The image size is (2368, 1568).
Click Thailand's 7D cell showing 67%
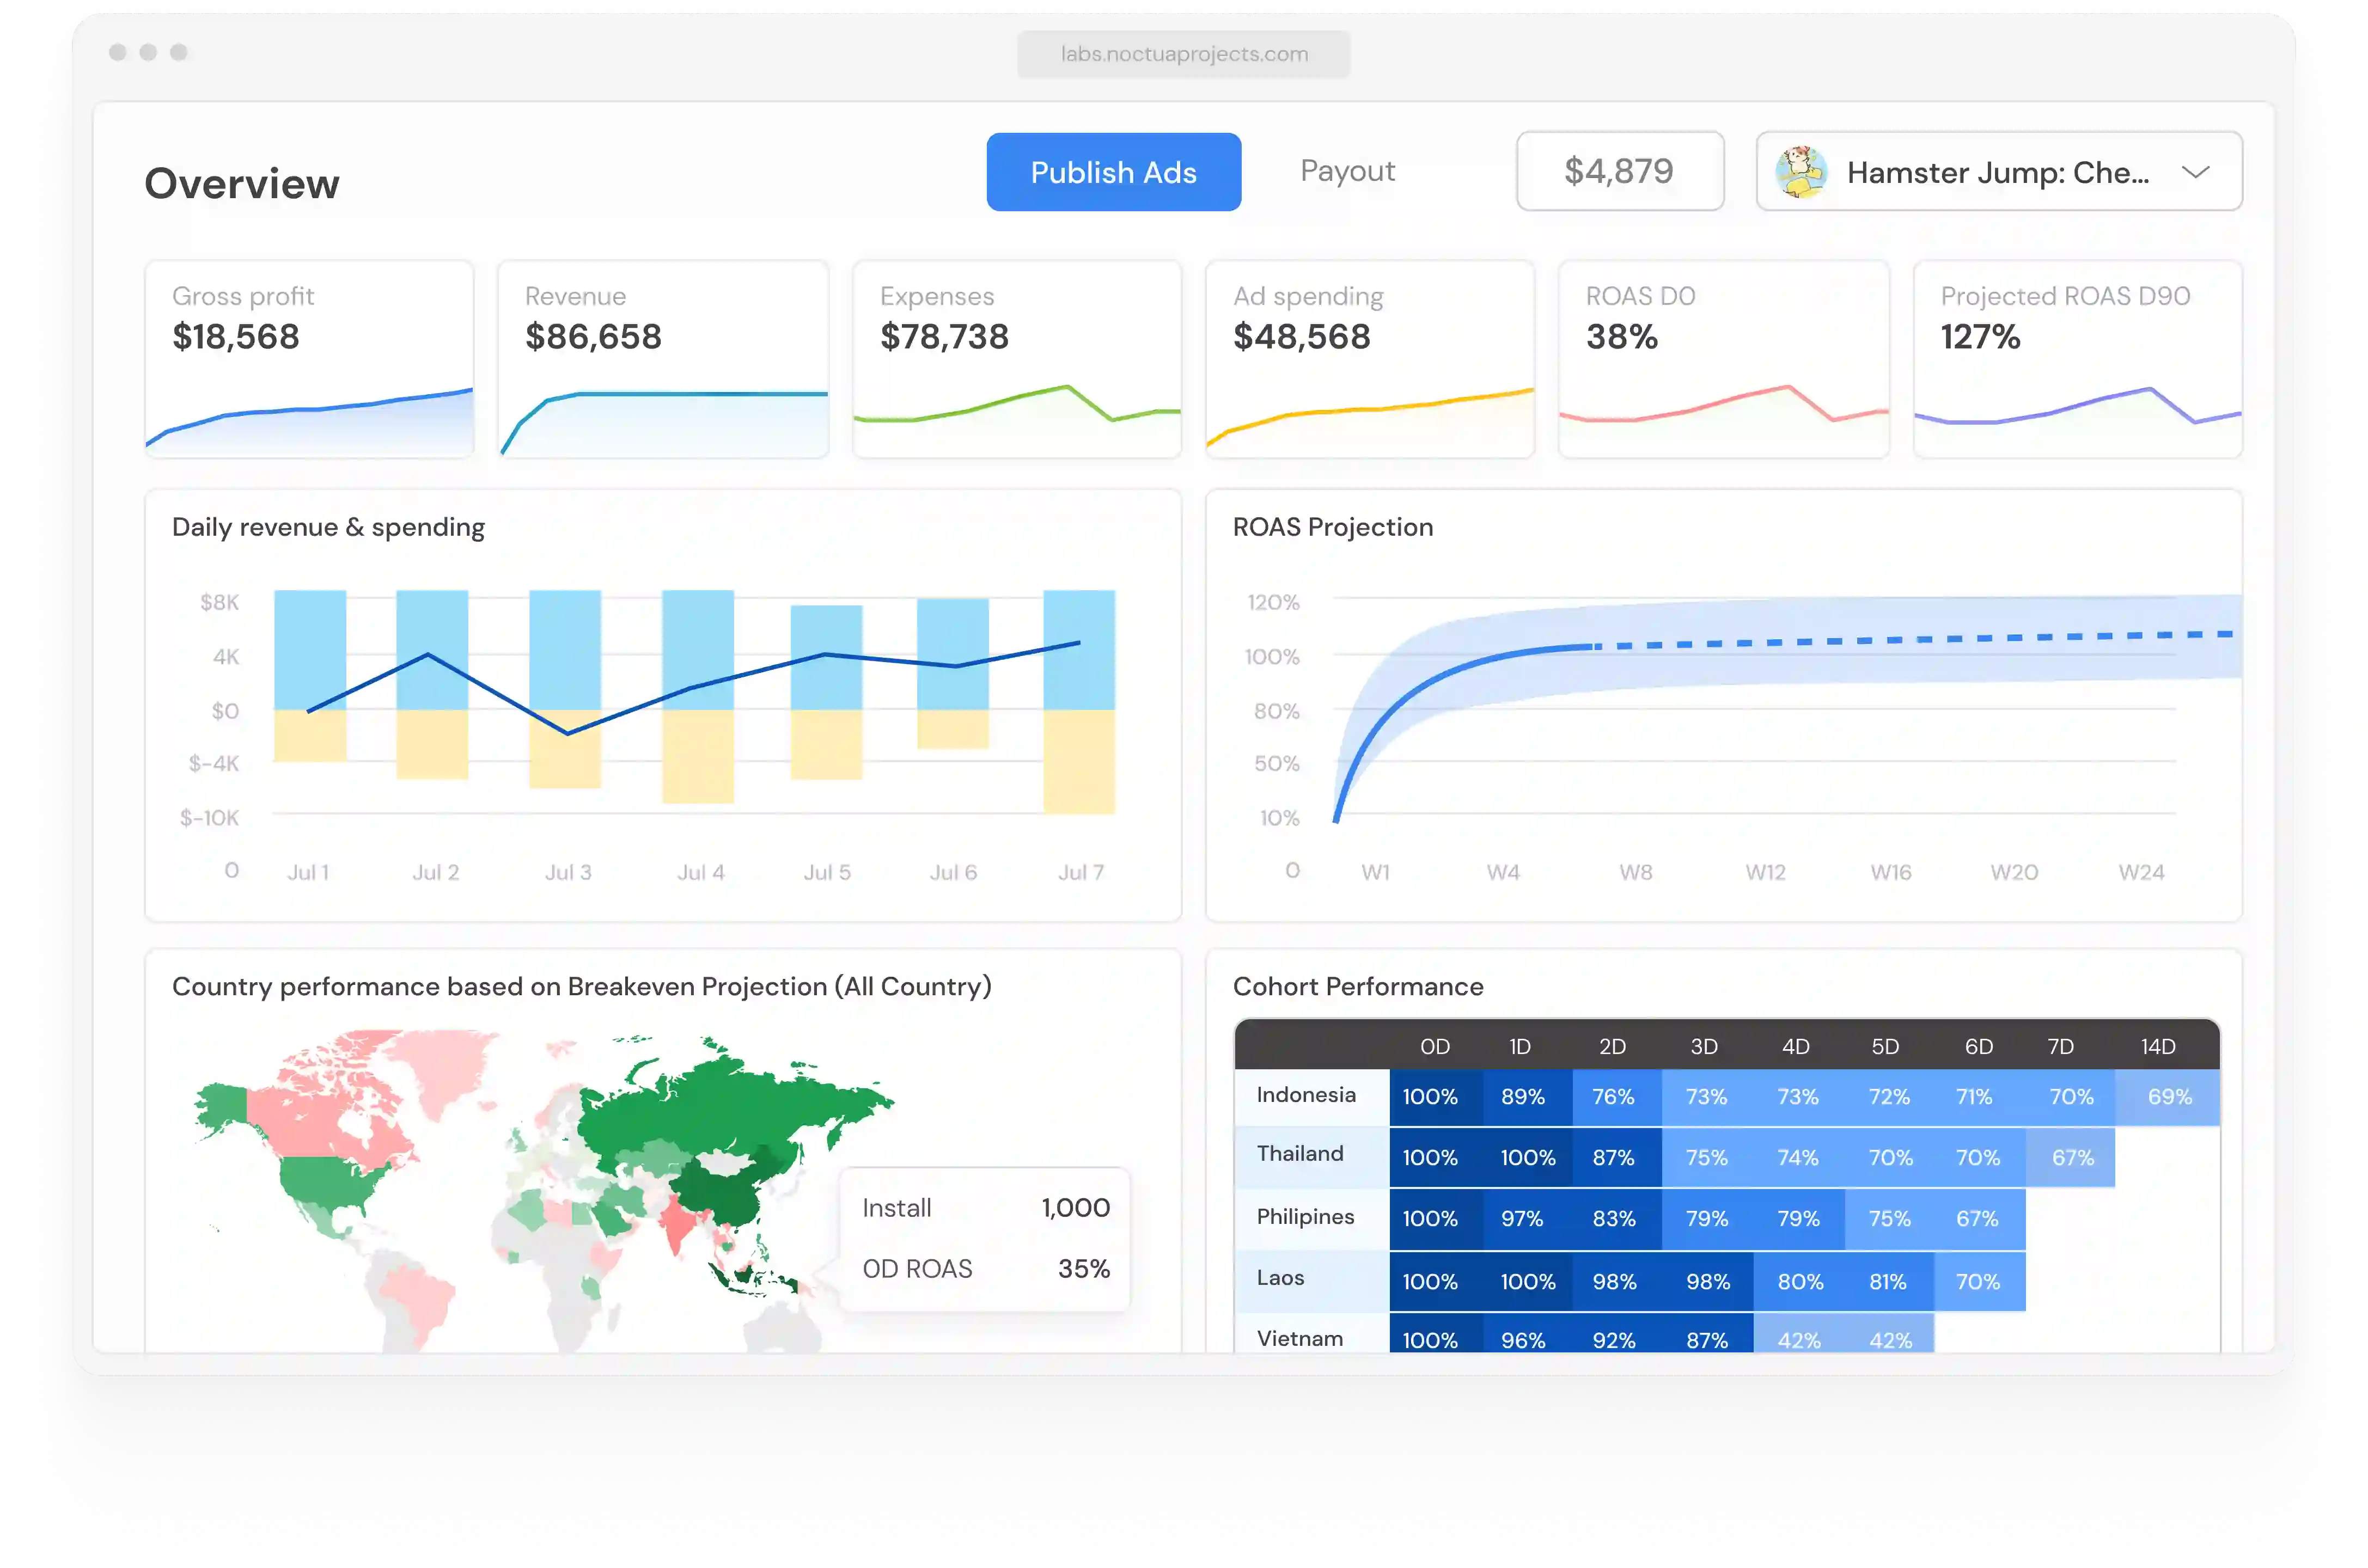(2071, 1158)
